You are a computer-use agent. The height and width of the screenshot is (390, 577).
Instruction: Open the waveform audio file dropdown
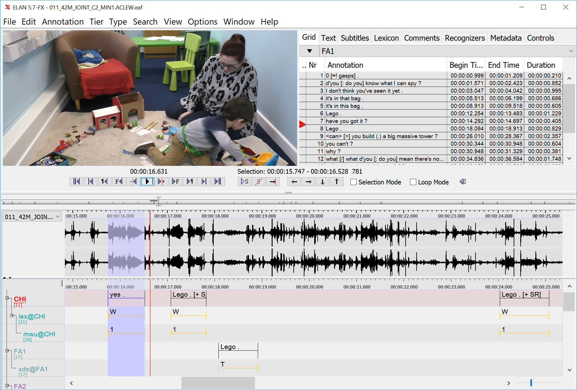tap(58, 217)
